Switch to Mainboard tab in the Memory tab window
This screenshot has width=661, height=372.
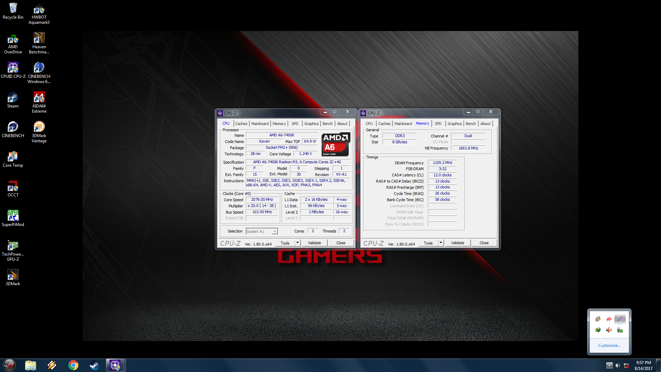coord(403,124)
